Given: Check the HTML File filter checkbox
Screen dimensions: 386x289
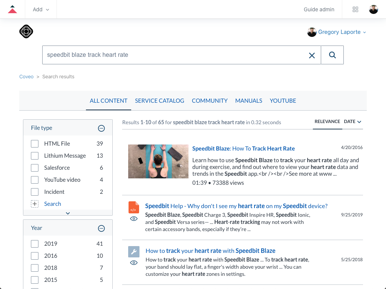Looking at the screenshot, I should [35, 143].
